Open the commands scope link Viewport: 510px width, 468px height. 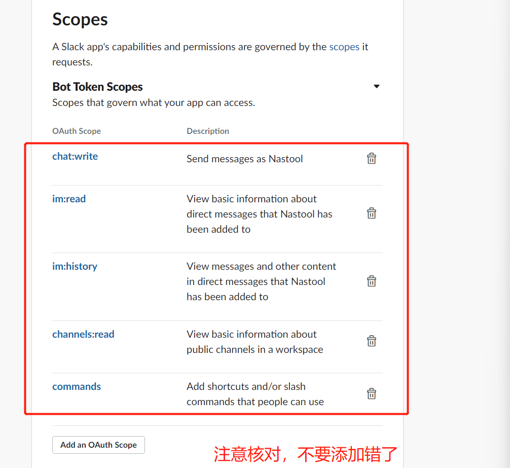tap(77, 386)
